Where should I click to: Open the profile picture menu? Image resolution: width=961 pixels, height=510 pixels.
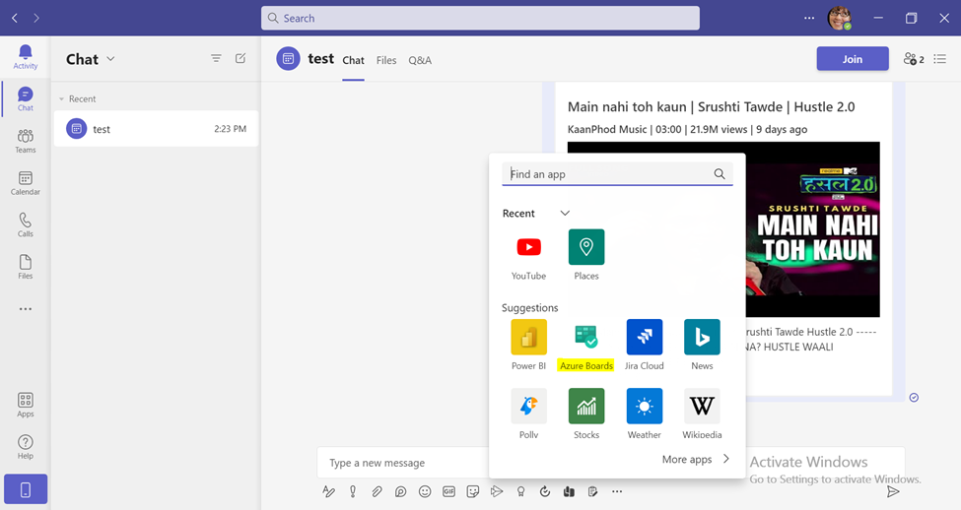pos(839,19)
